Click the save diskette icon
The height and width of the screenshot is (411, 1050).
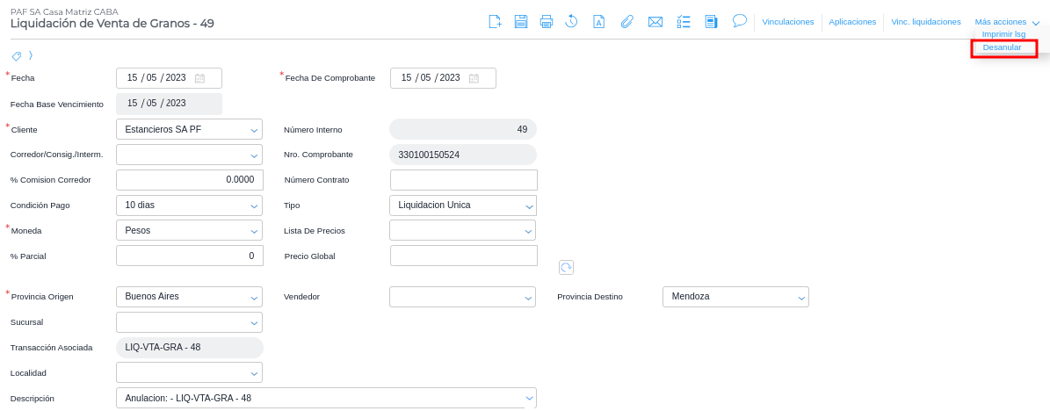click(521, 22)
